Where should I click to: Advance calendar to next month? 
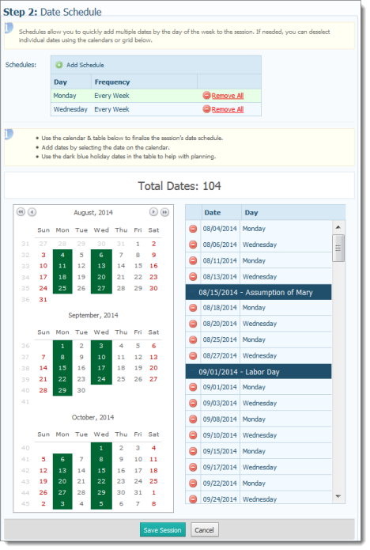tap(153, 212)
